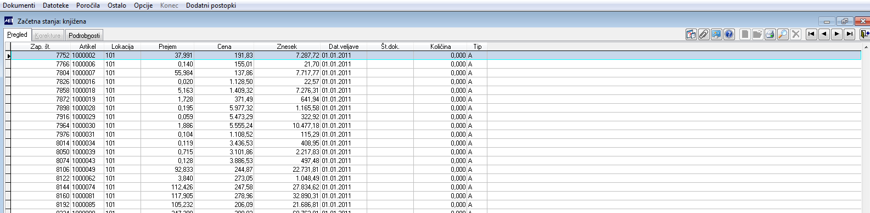870x213 pixels.
Task: Click the Prejem column header
Action: coord(167,47)
